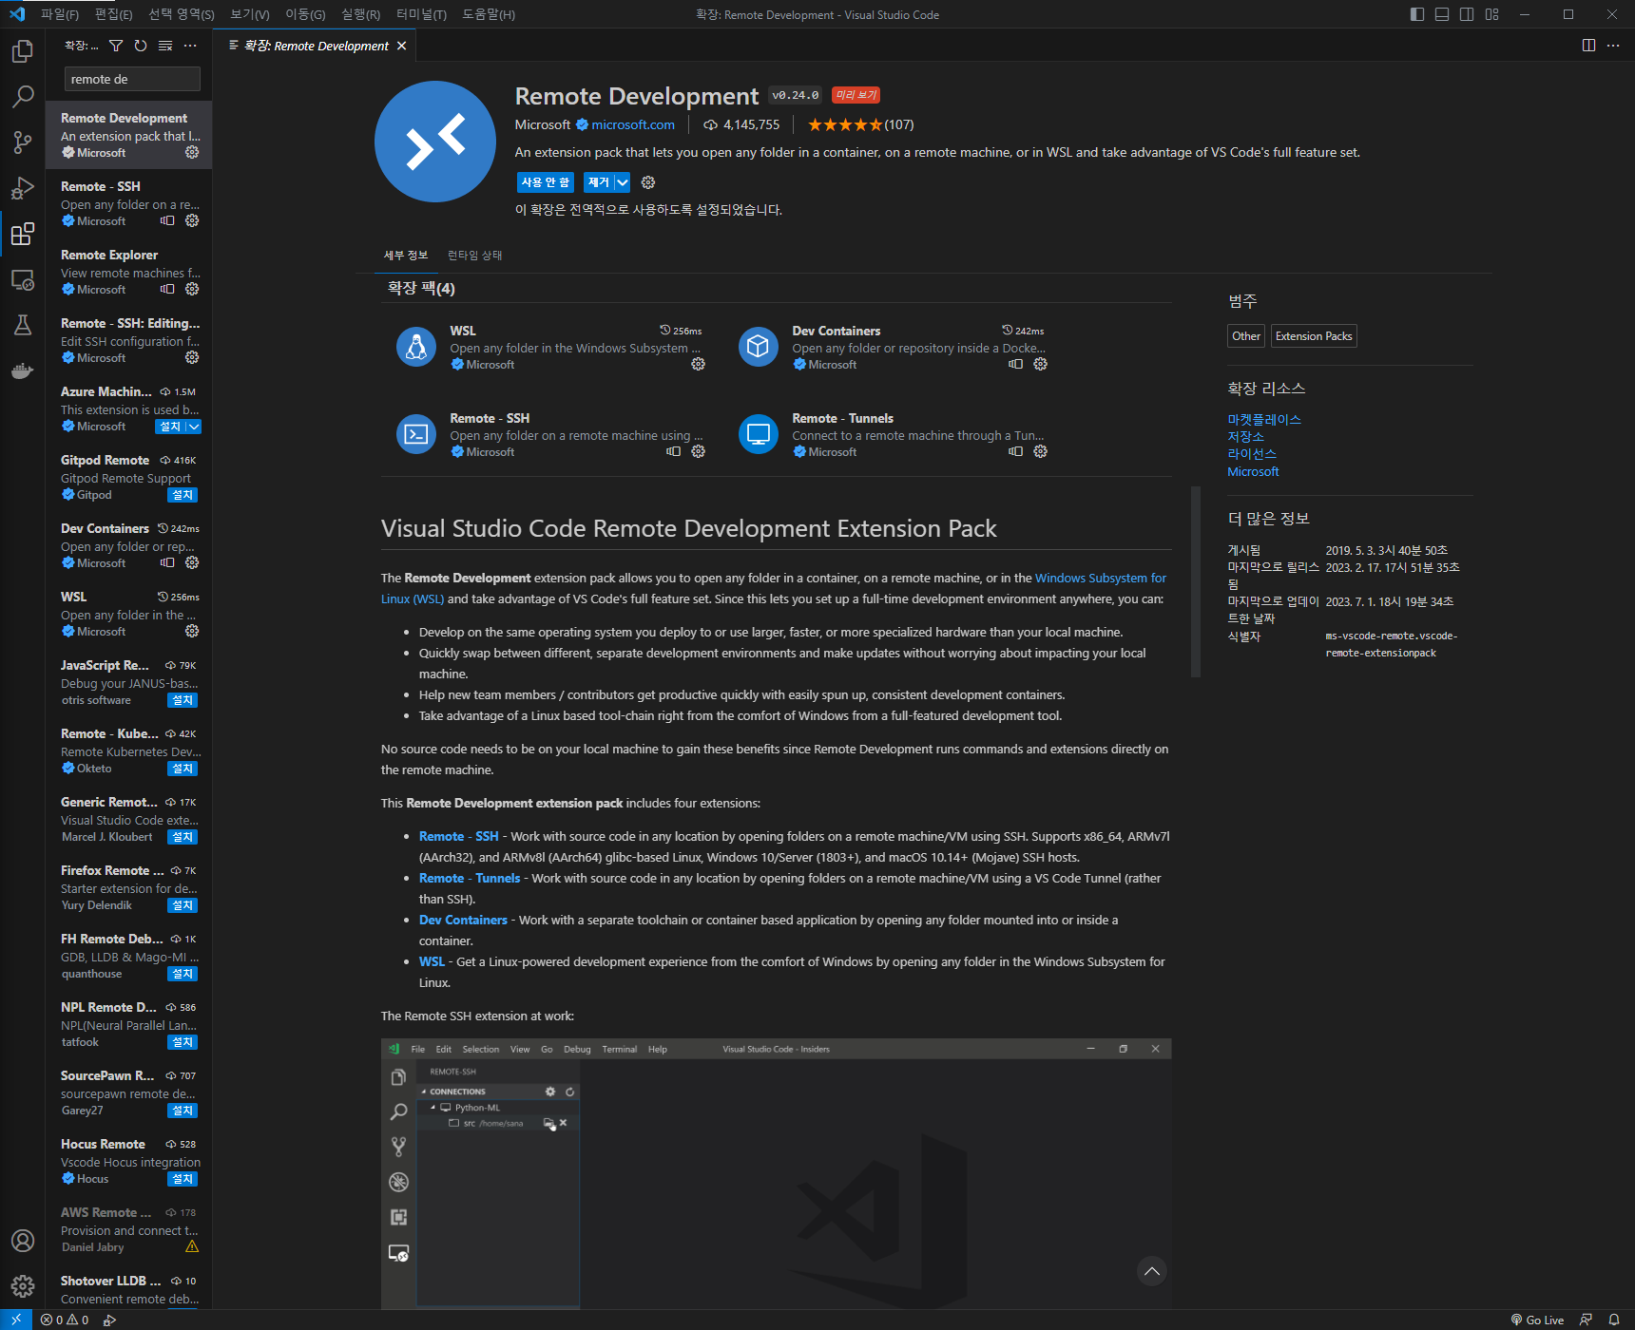Customize layout icon in title bar

pyautogui.click(x=1491, y=14)
